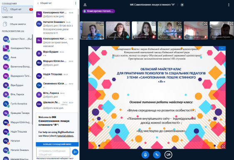Image resolution: width=234 pixels, height=160 pixels.
Task: Open chat options three-dot menu
Action: (x=76, y=3)
